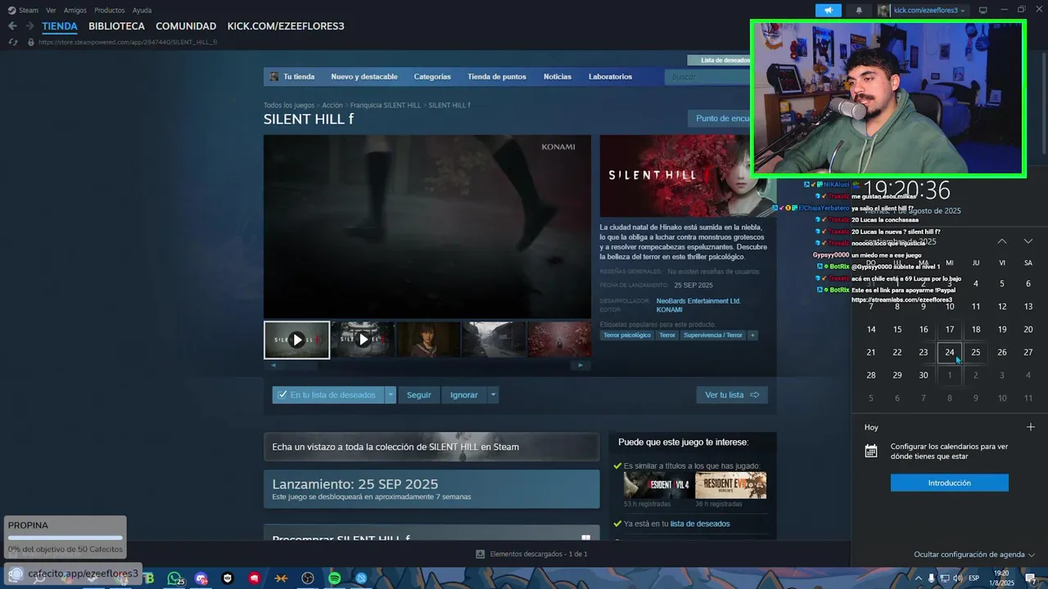1048x589 pixels.
Task: Click the Steam store URL address bar
Action: 128,42
